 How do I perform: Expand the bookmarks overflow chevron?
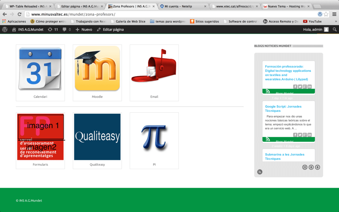coord(336,21)
